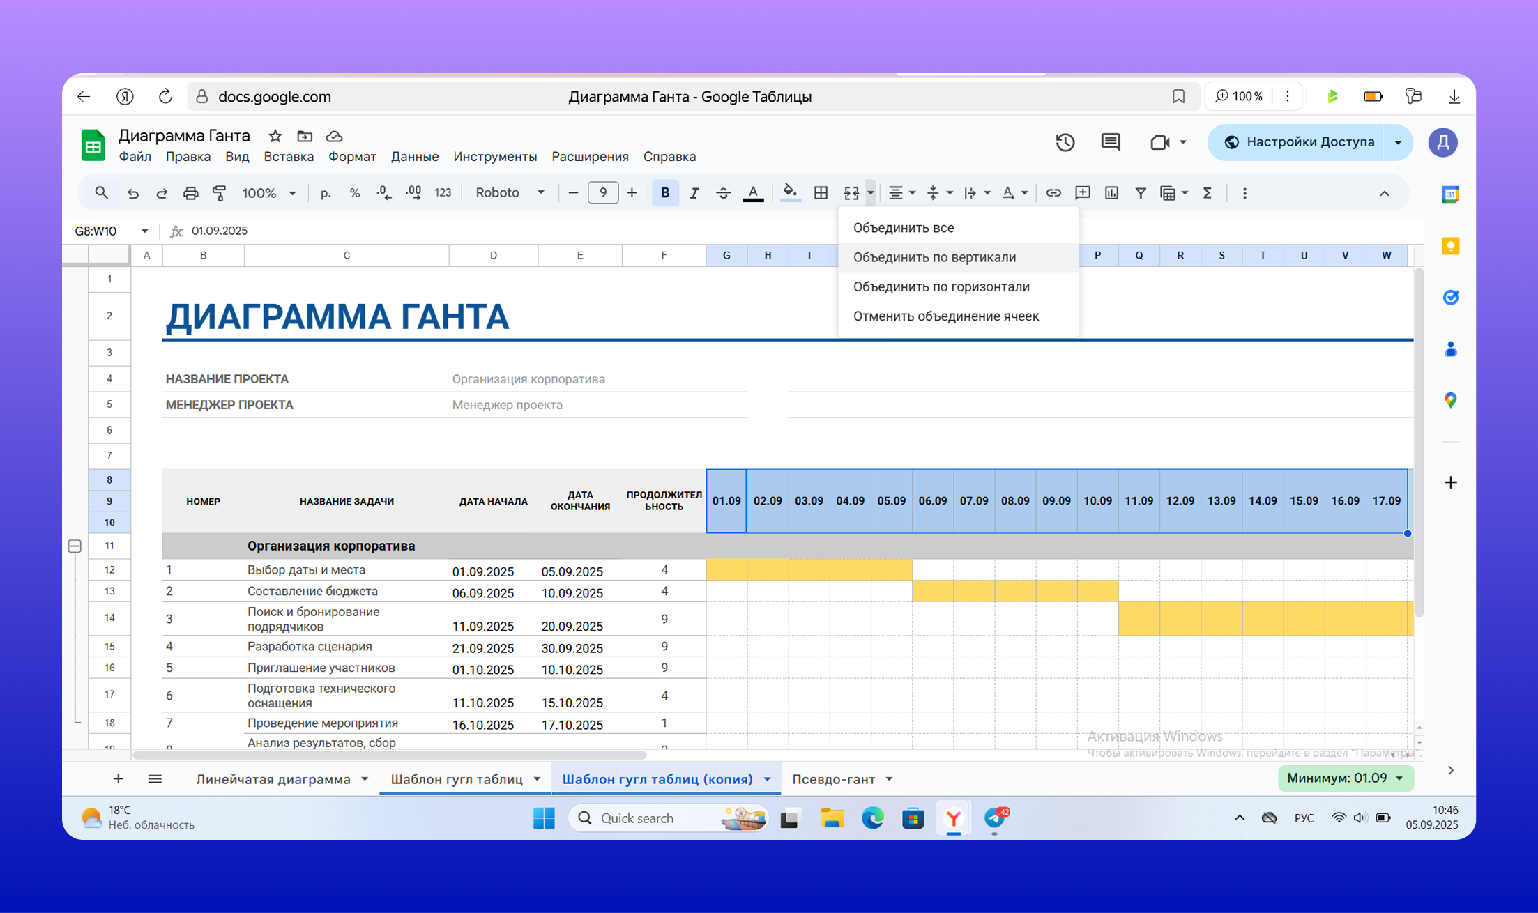Click the paint format roller icon
This screenshot has height=913, width=1538.
(x=220, y=193)
